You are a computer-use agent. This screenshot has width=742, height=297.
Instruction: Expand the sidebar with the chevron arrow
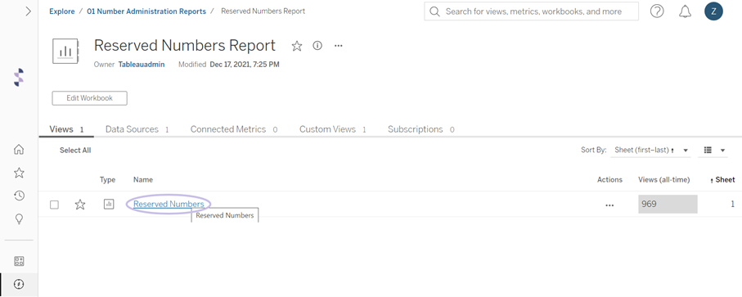(28, 11)
